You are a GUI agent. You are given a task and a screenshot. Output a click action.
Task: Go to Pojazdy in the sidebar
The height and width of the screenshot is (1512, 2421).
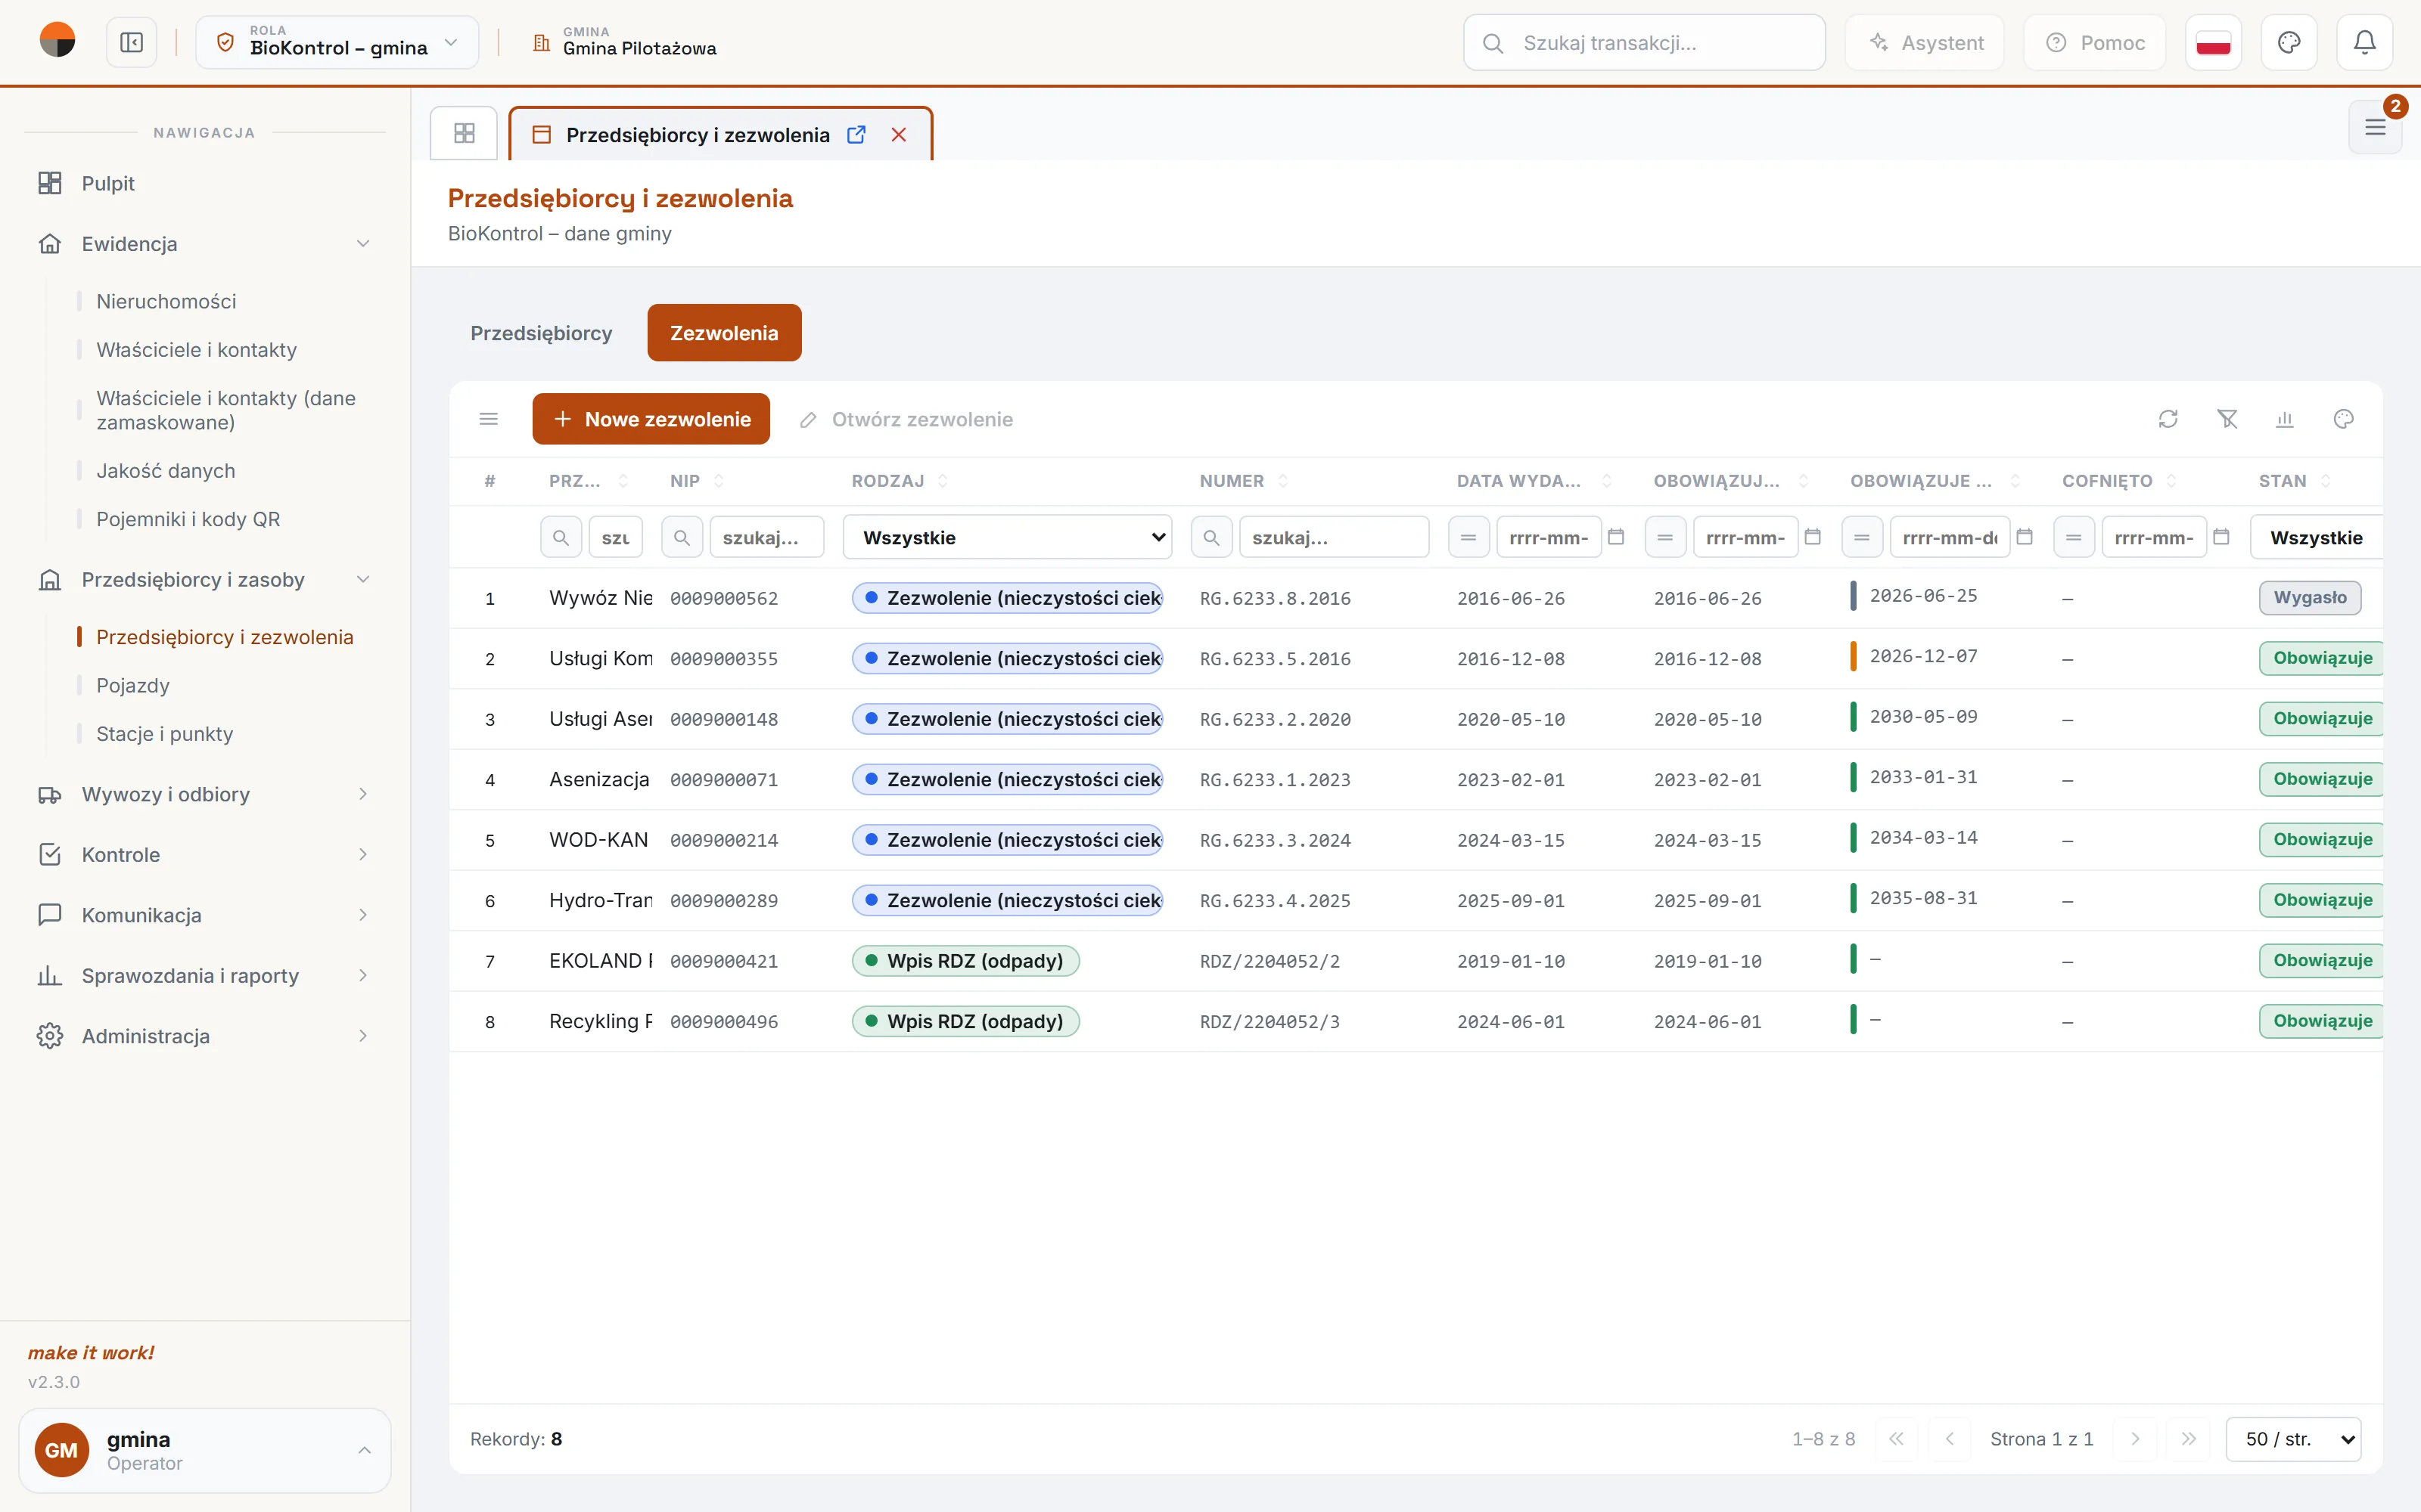point(133,686)
